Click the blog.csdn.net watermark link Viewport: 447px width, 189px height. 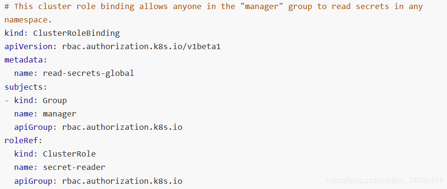(x=384, y=180)
